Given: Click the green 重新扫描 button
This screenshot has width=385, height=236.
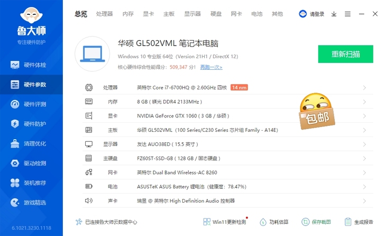Looking at the screenshot, I should 345,54.
